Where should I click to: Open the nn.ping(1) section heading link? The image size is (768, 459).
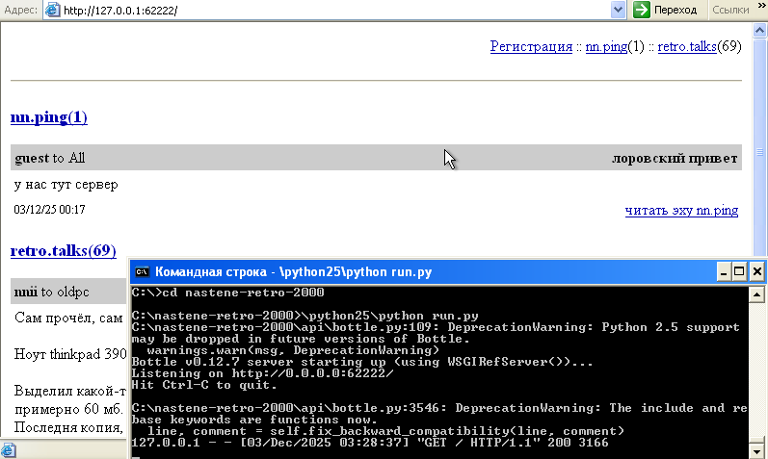pos(48,117)
